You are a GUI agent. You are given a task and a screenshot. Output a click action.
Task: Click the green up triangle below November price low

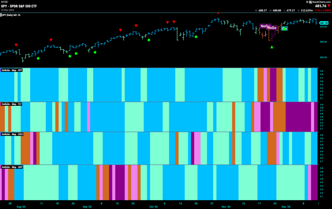[272, 47]
